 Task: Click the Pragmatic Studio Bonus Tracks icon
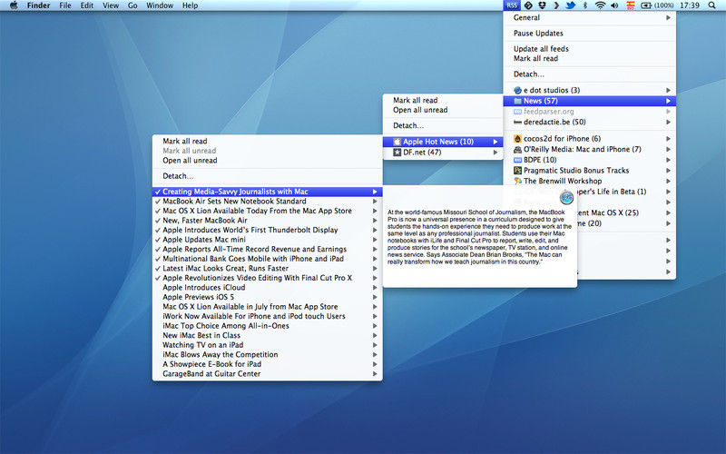517,170
